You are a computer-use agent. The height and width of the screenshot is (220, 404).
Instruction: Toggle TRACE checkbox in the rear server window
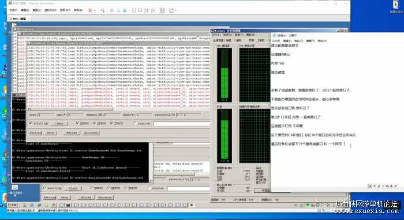(125, 188)
